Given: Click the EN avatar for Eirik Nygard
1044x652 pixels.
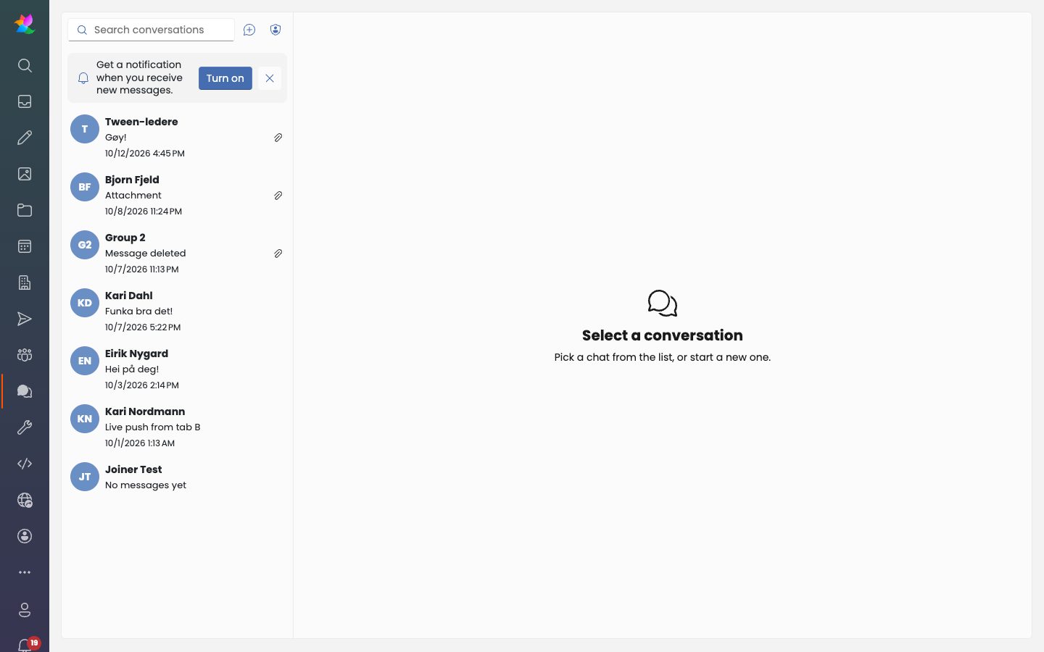Looking at the screenshot, I should click(85, 361).
